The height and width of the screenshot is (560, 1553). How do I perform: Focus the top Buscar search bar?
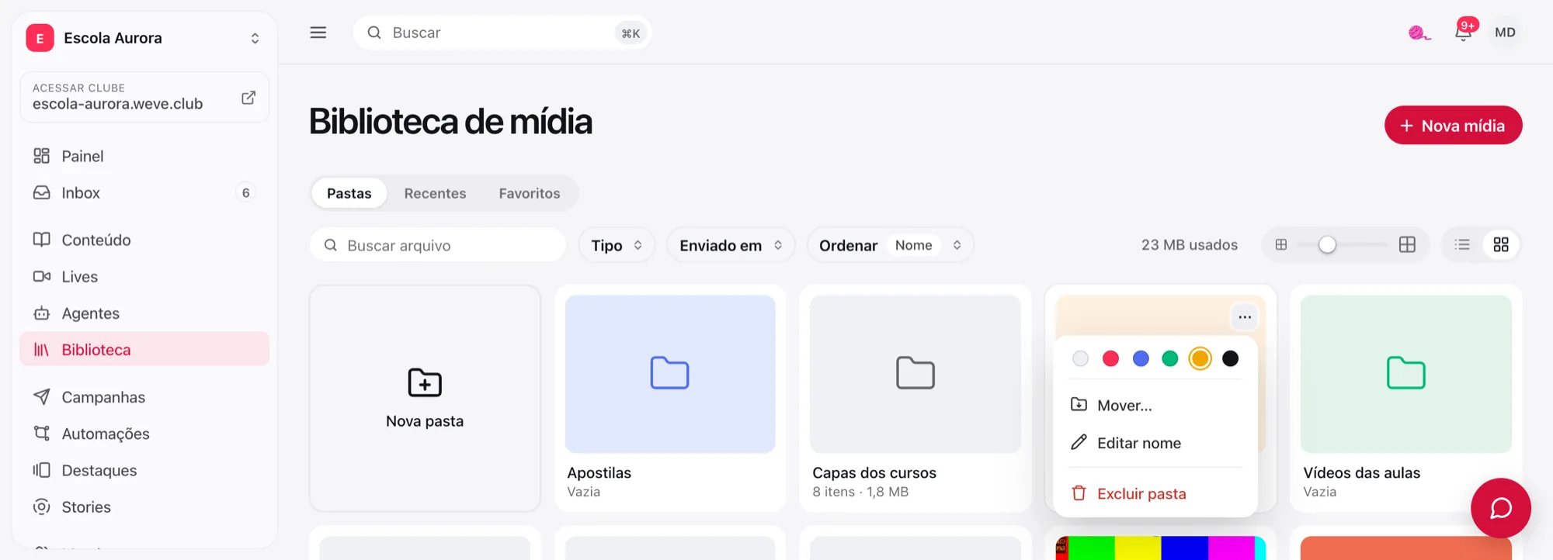pyautogui.click(x=502, y=33)
